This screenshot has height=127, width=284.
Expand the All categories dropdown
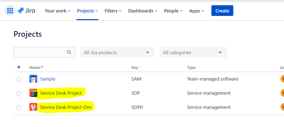[x=193, y=53]
